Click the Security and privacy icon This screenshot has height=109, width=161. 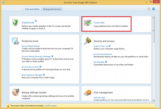pos(88,41)
